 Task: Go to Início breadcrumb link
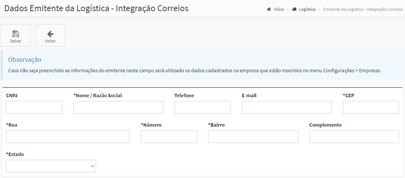pyautogui.click(x=279, y=9)
